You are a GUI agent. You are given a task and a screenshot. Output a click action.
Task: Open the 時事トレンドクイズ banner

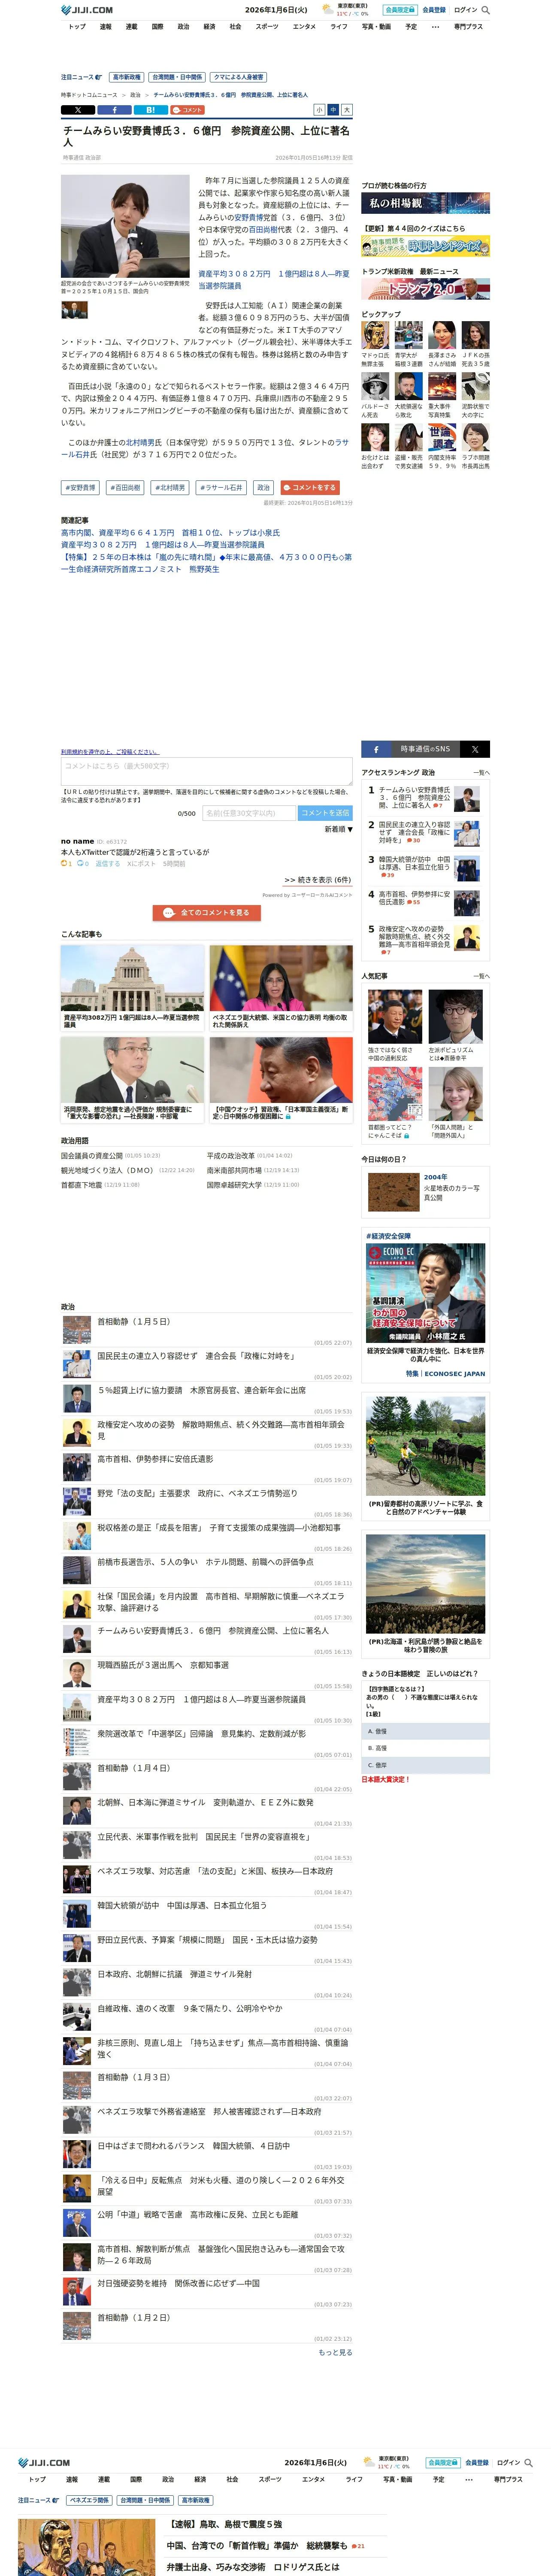(x=425, y=246)
